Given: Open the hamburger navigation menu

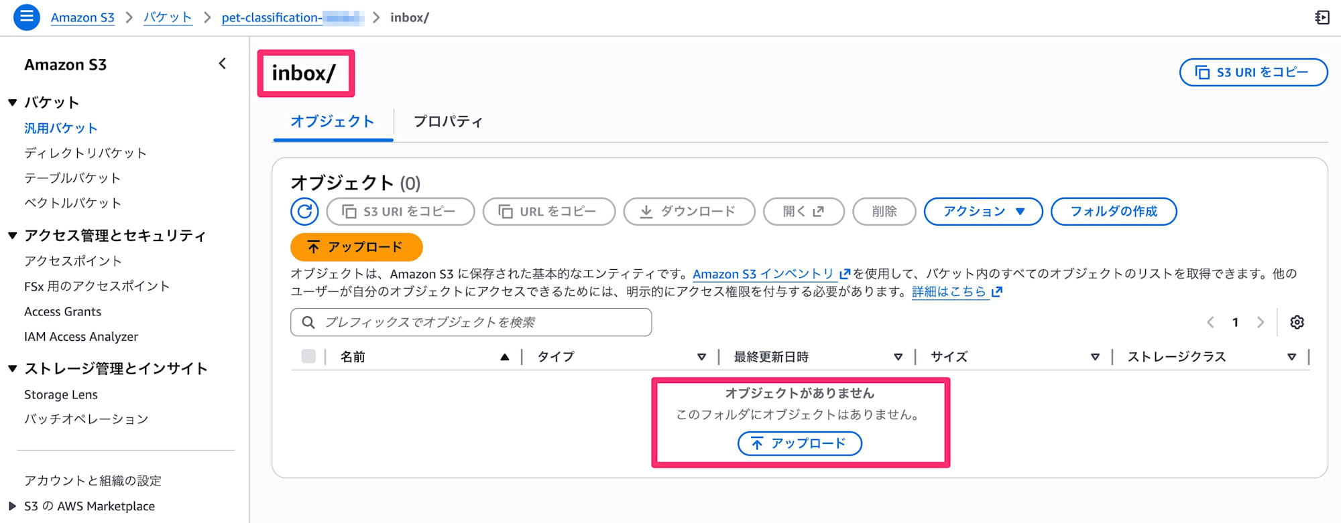Looking at the screenshot, I should tap(27, 17).
